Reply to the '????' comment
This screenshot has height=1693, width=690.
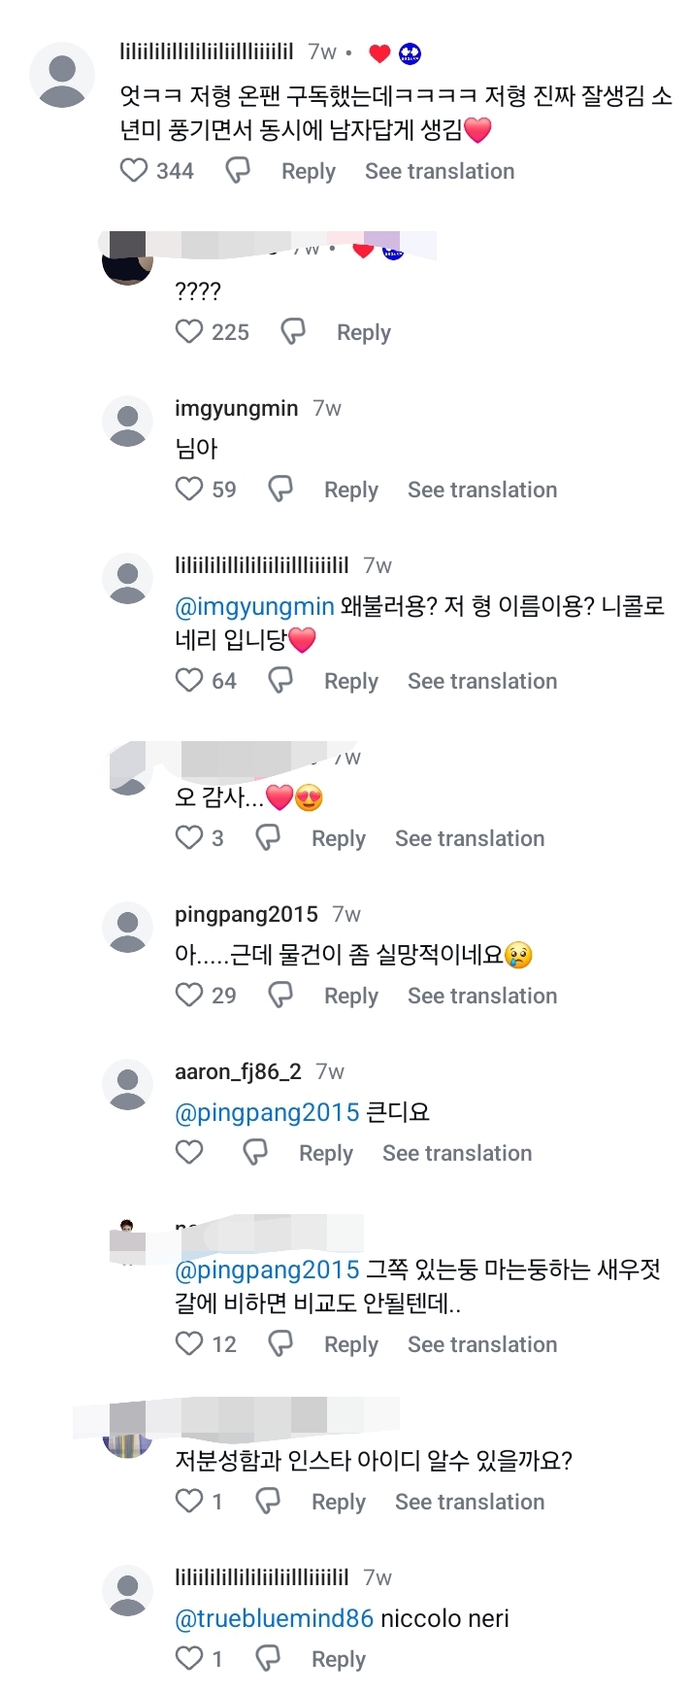click(363, 331)
